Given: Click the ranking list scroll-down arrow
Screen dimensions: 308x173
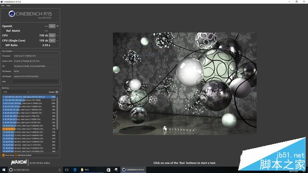Looking at the screenshot, I should click(57, 151).
